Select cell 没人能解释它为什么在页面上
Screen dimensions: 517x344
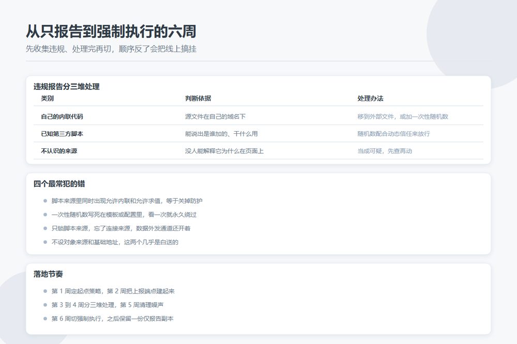tap(224, 151)
